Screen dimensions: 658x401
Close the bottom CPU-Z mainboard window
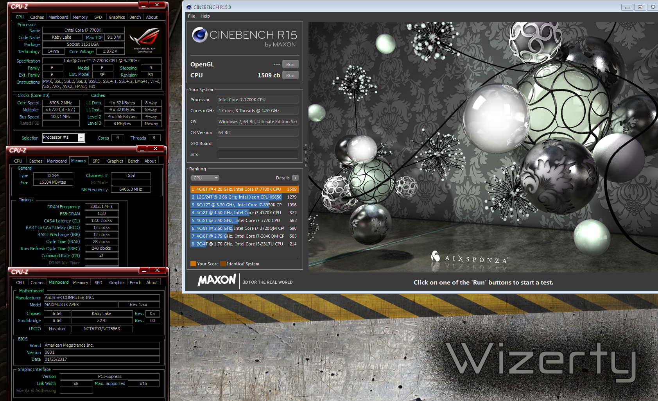(157, 270)
